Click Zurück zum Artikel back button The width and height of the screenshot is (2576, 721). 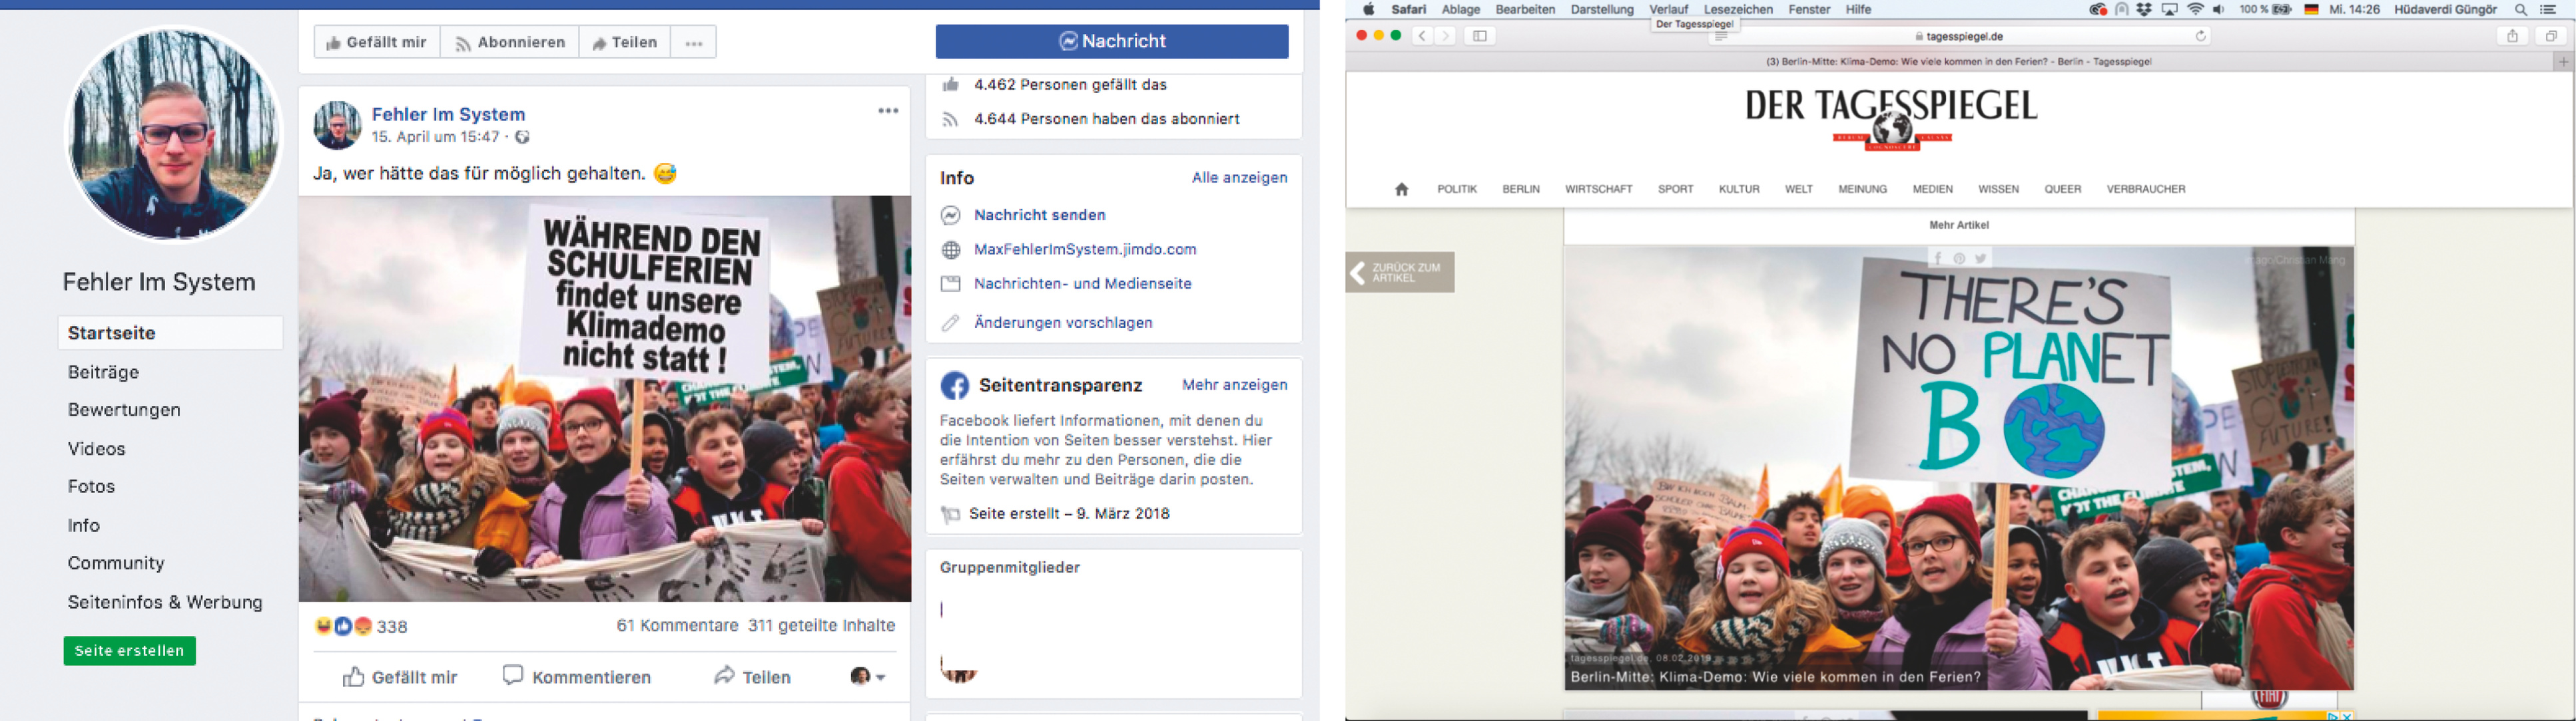pos(1399,273)
